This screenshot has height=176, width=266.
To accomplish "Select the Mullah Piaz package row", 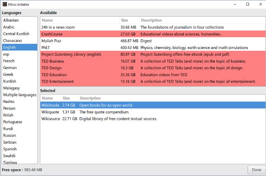I will tap(153, 41).
